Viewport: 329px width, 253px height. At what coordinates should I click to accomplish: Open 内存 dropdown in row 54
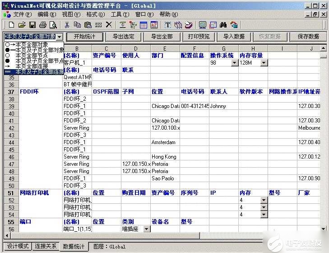tap(264, 215)
